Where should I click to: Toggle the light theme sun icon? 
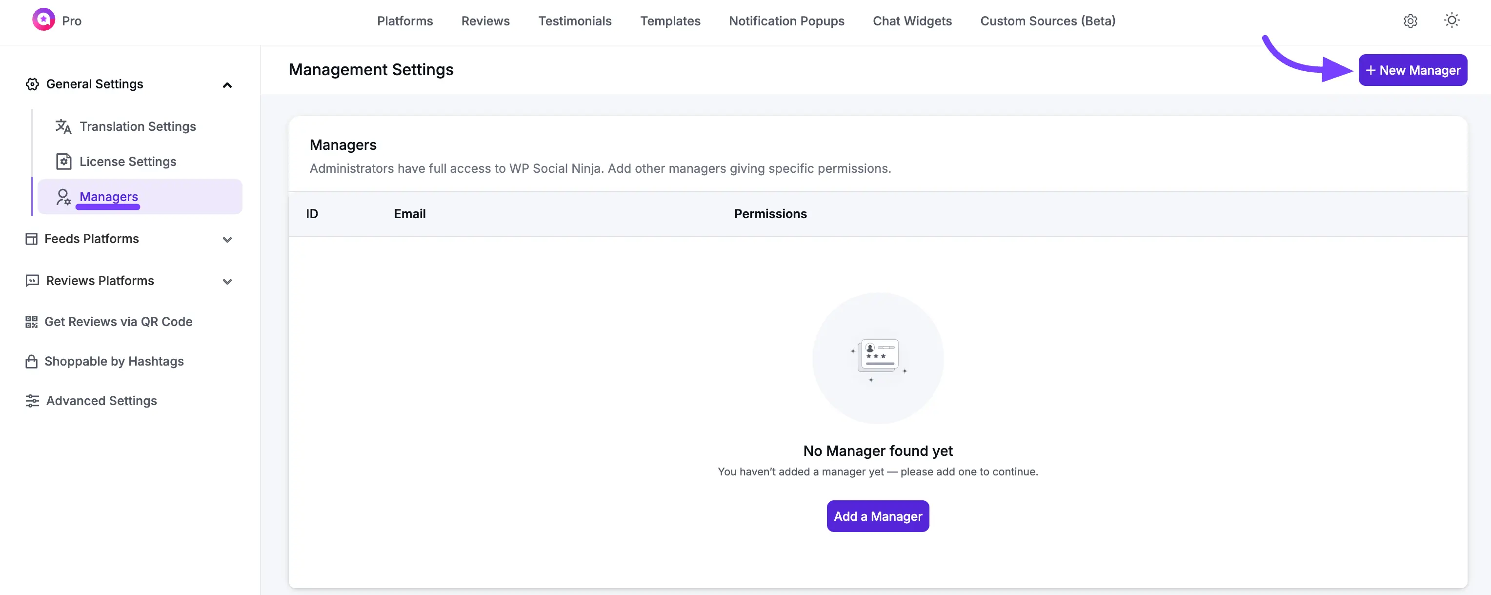tap(1451, 20)
